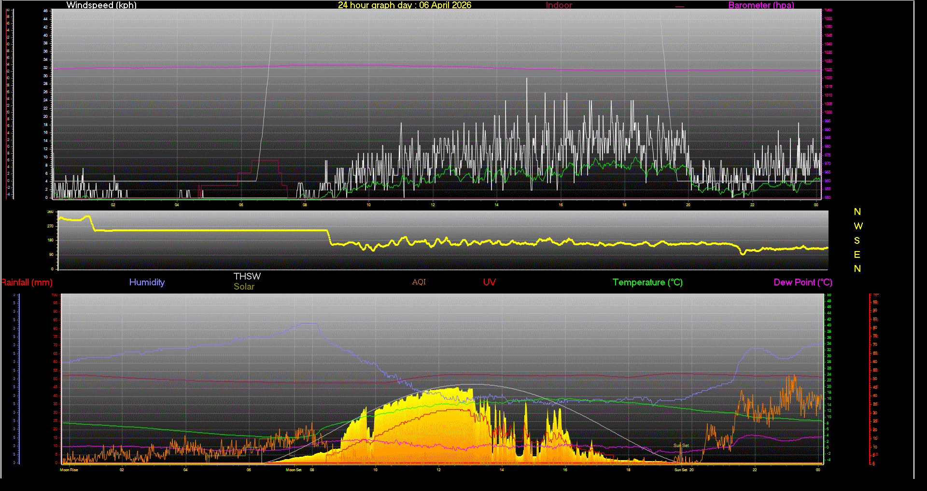Toggle the AQI series
Viewport: 927px width, 491px height.
pos(419,282)
